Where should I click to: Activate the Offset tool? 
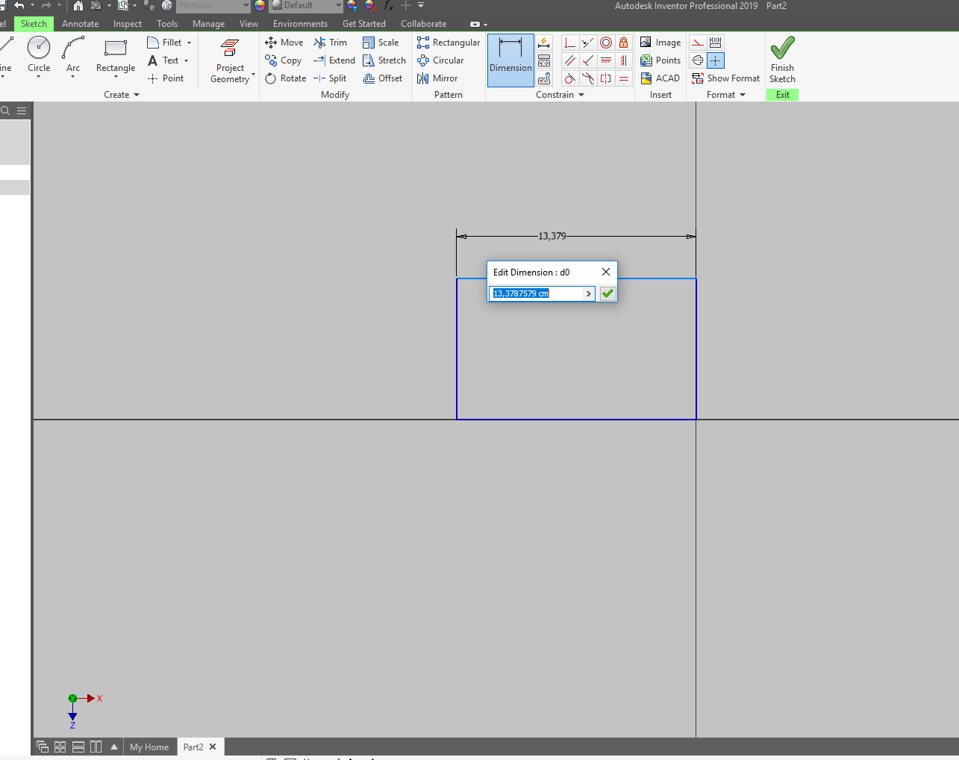click(383, 78)
